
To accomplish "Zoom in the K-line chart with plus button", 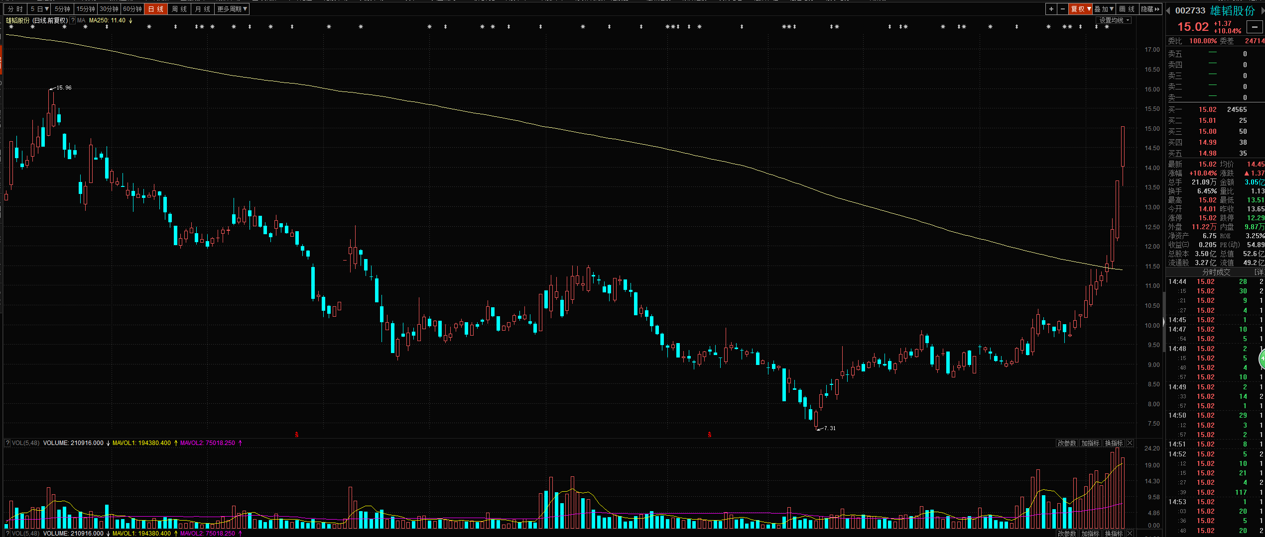I will click(1051, 9).
